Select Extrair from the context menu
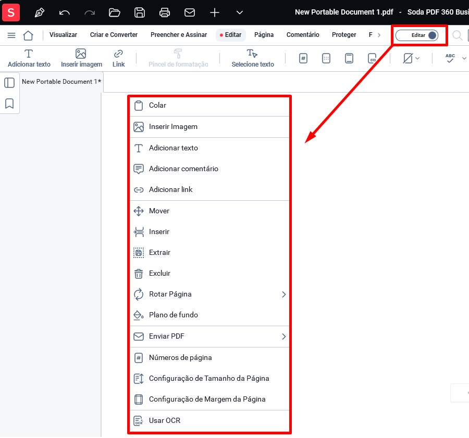 [x=209, y=253]
